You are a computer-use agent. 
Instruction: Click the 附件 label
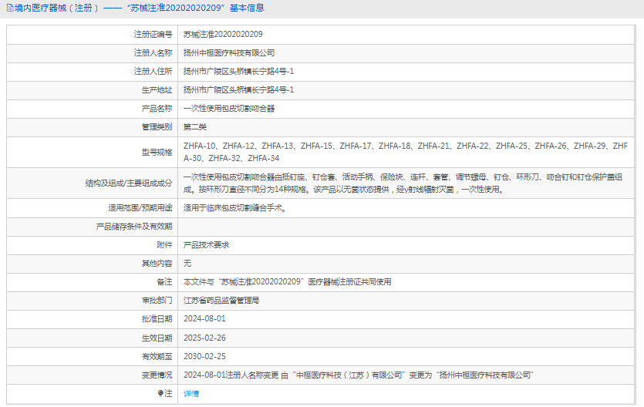(x=164, y=245)
